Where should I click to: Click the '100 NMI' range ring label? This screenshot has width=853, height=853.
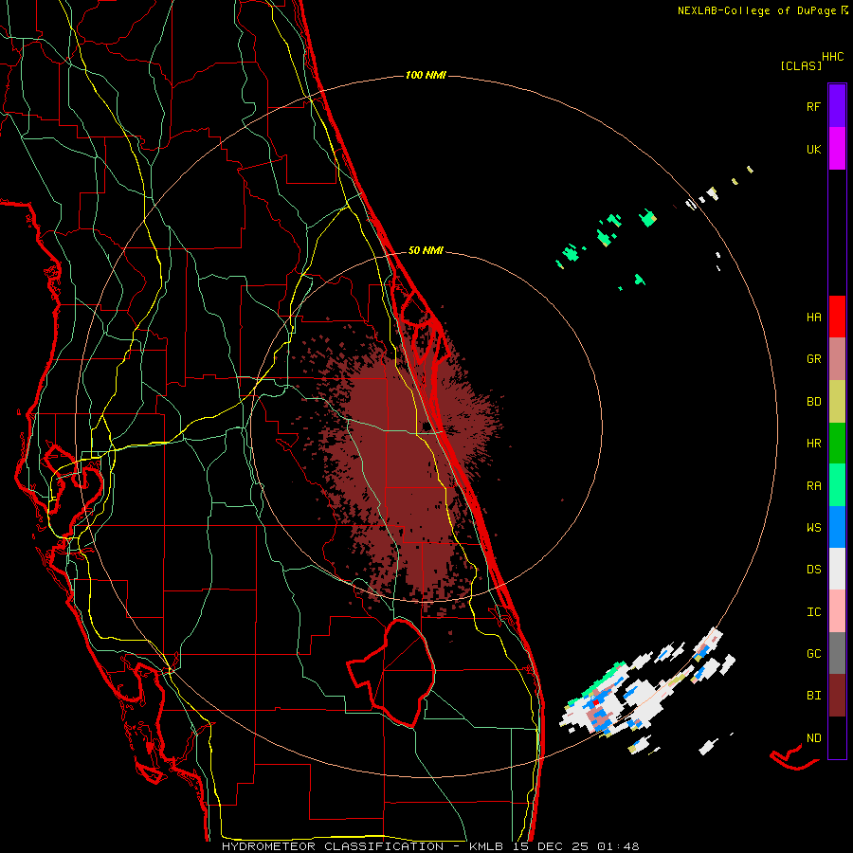[x=426, y=75]
